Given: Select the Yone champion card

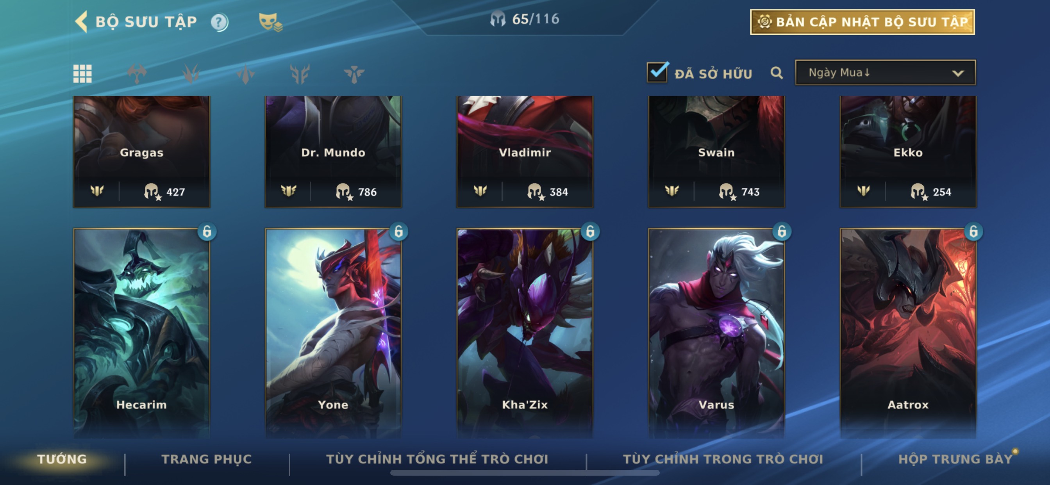Looking at the screenshot, I should click(333, 333).
